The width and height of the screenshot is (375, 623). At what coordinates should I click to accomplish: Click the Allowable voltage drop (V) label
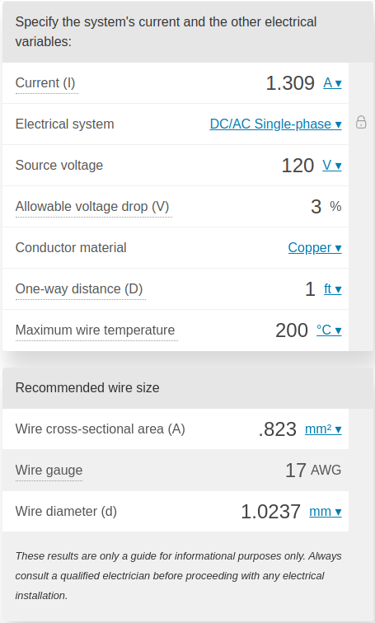click(92, 207)
